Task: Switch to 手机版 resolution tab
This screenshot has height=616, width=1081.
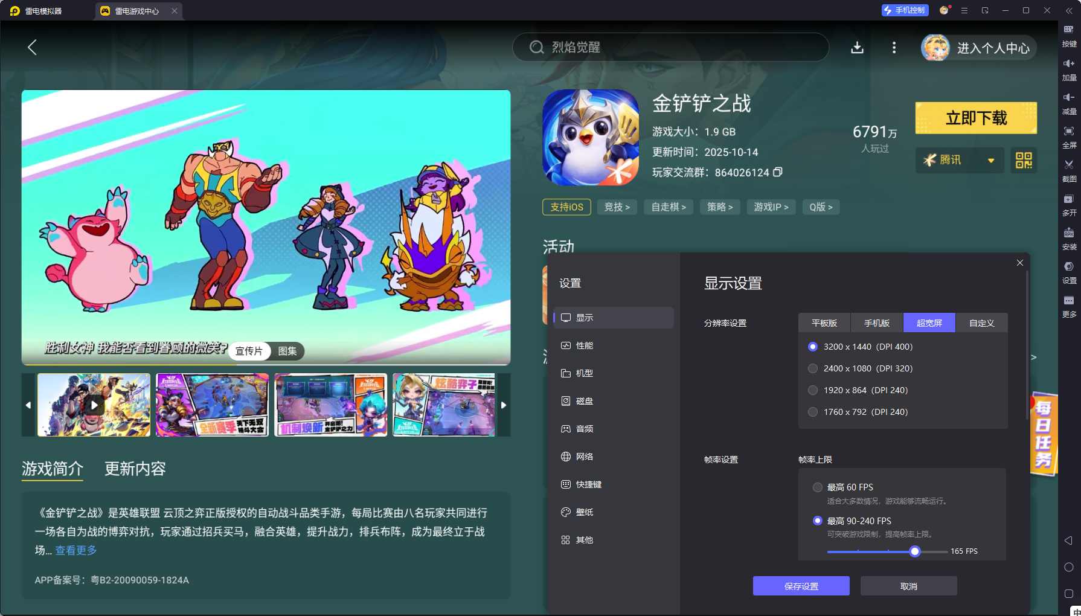Action: 877,323
